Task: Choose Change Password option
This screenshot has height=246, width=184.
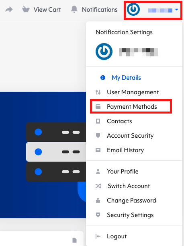Action: (x=131, y=201)
